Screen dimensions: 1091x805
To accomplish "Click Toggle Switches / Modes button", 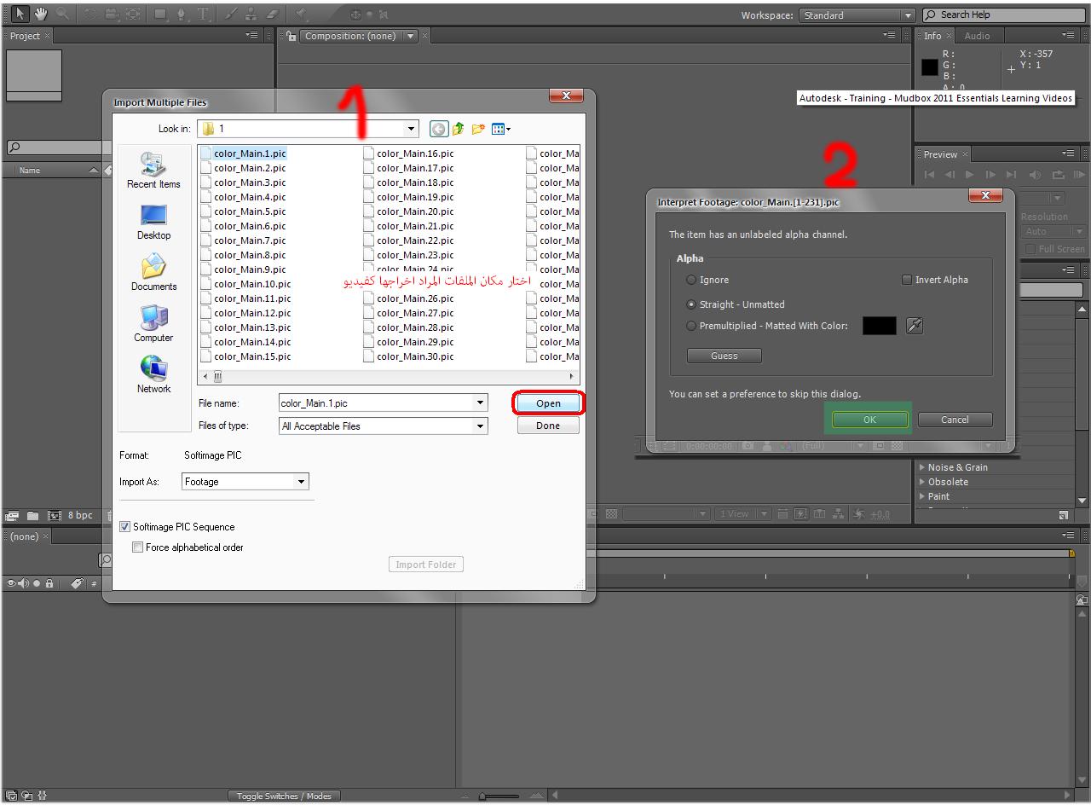I will (x=284, y=796).
